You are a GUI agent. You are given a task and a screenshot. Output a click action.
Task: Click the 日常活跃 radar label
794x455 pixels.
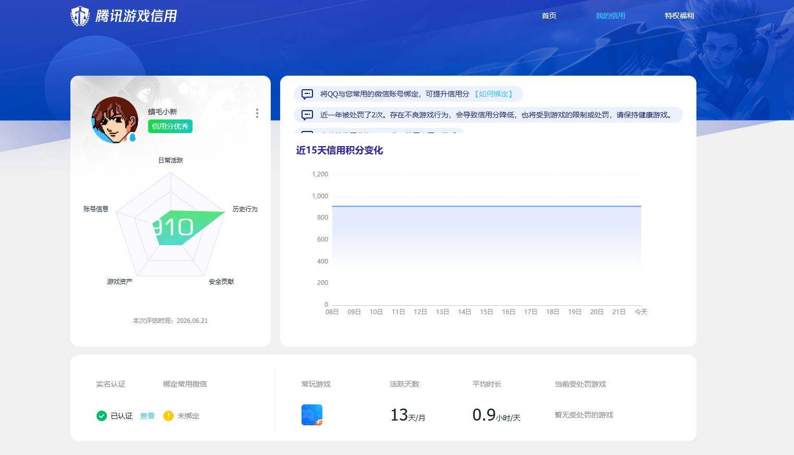(x=171, y=160)
